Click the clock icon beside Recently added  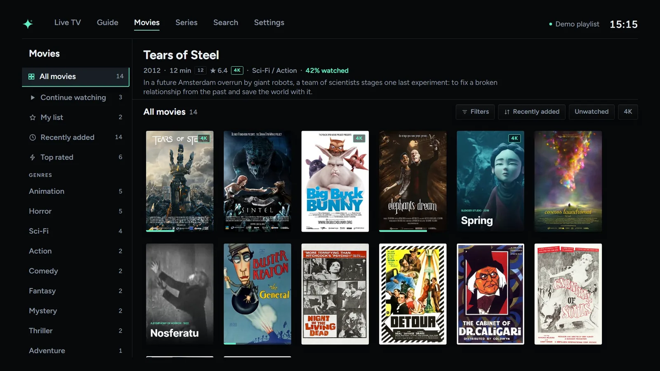pyautogui.click(x=33, y=137)
